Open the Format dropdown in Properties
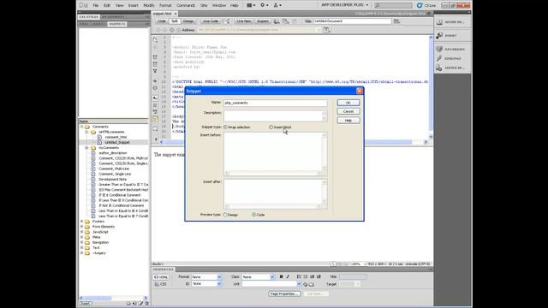The width and height of the screenshot is (548, 308). point(206,277)
